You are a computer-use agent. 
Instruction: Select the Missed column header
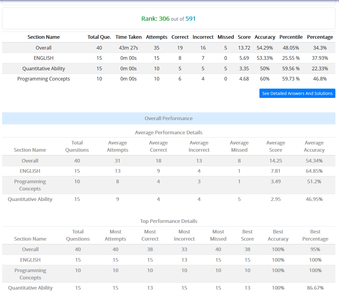click(x=225, y=37)
